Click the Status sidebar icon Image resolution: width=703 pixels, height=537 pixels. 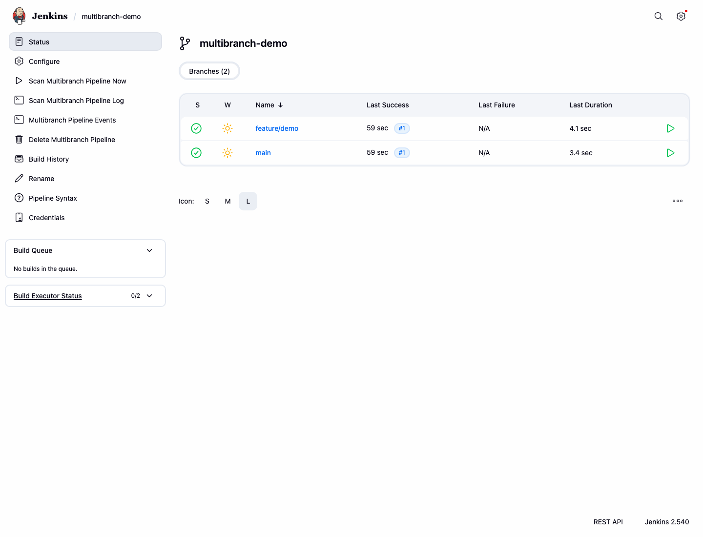point(19,41)
